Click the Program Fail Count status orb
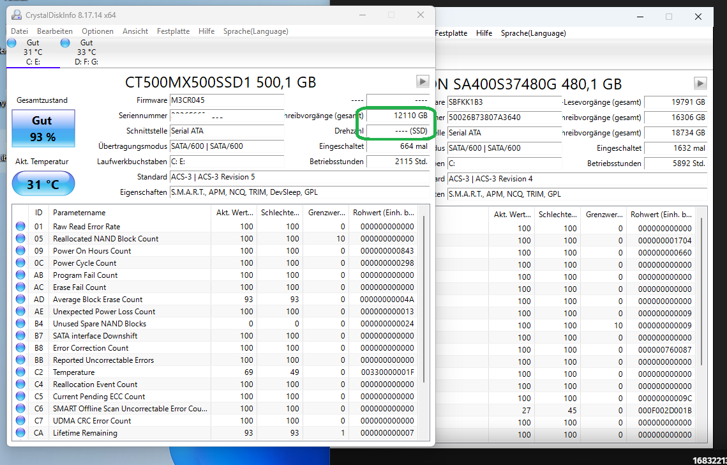This screenshot has height=465, width=727. 20,275
